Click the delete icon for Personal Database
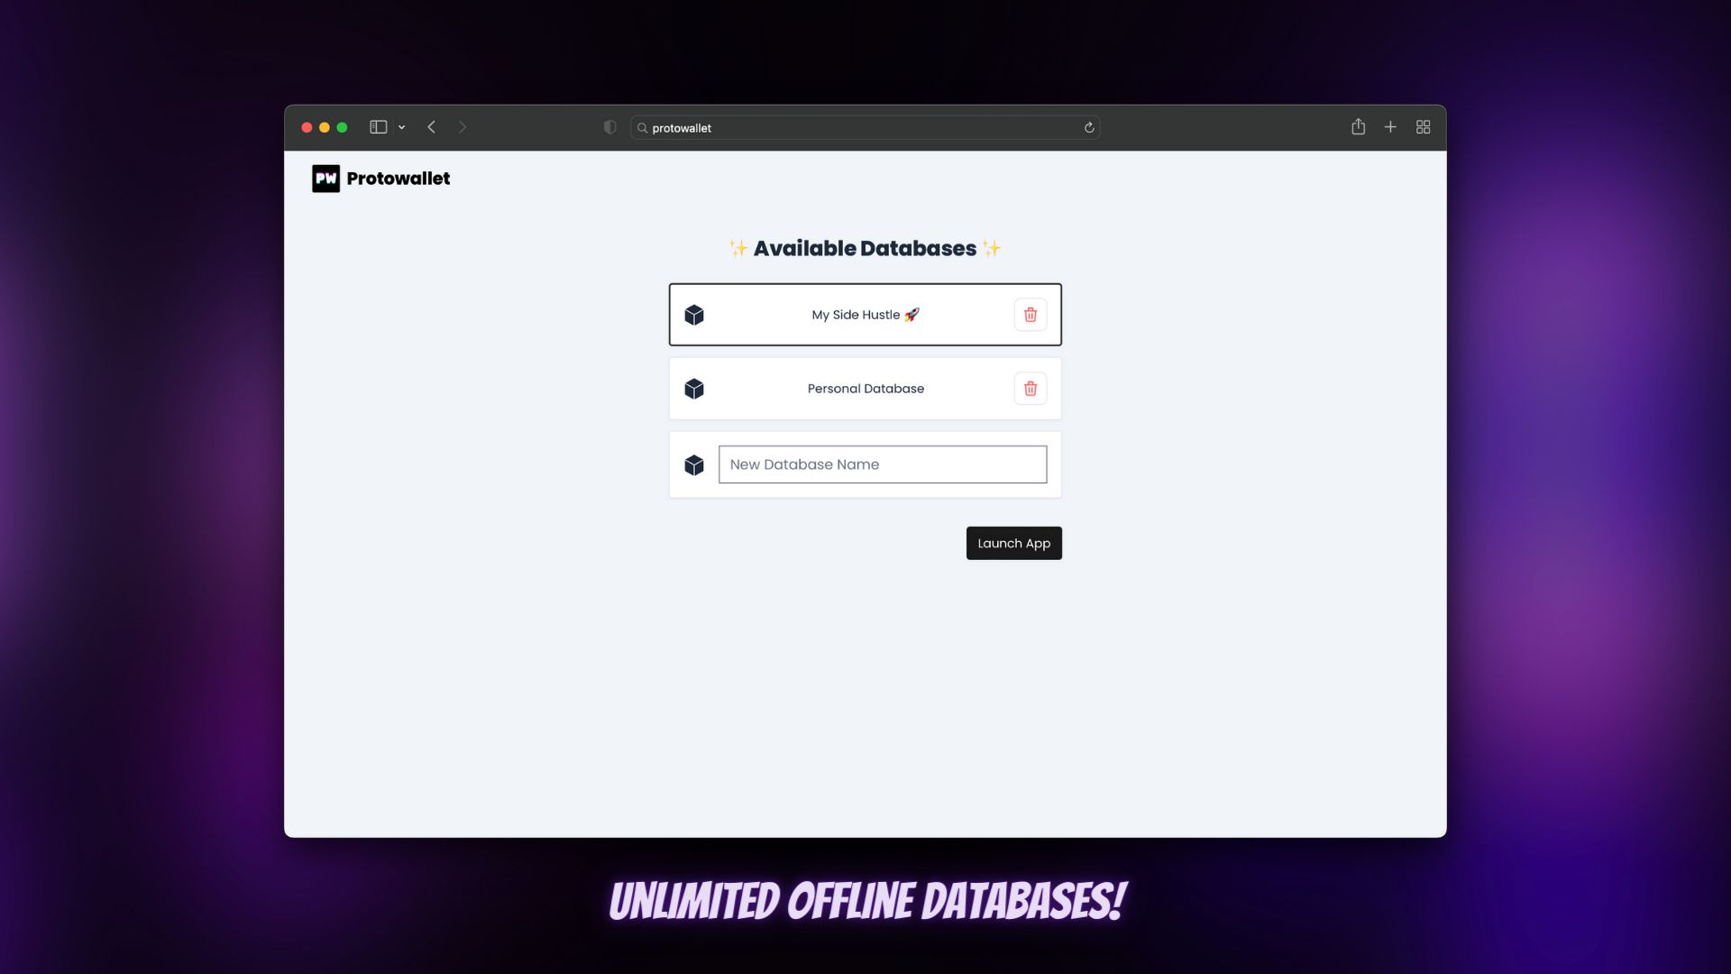The width and height of the screenshot is (1731, 974). (1030, 389)
